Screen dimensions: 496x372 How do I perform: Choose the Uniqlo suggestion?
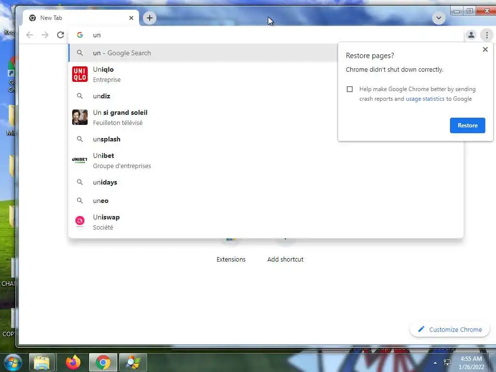(x=202, y=74)
